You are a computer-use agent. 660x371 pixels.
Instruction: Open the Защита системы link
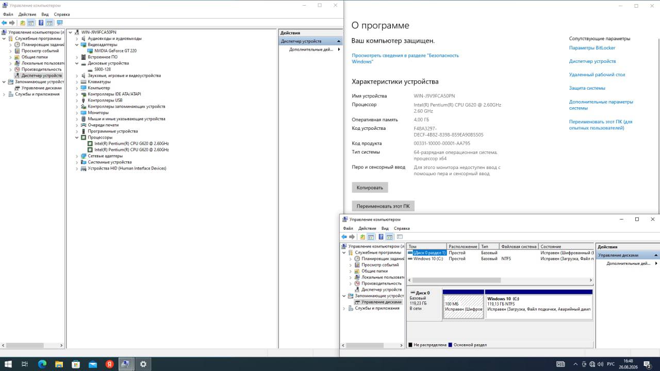tap(587, 88)
